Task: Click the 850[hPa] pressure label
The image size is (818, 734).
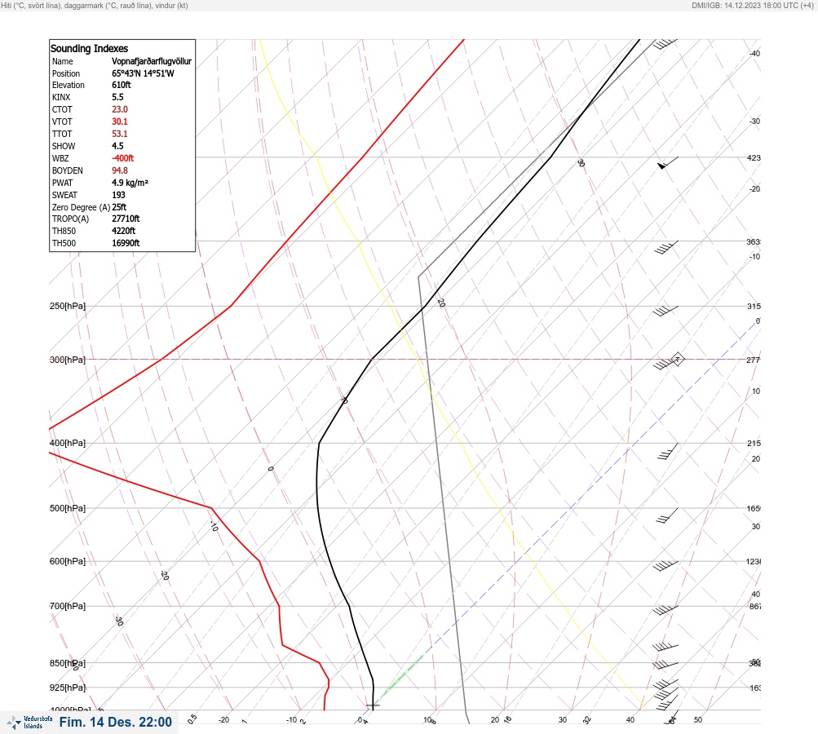Action: [x=68, y=663]
